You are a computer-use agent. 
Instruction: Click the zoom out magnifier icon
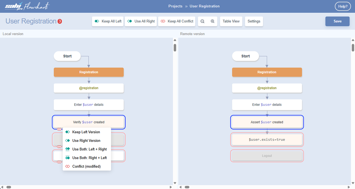click(x=202, y=21)
